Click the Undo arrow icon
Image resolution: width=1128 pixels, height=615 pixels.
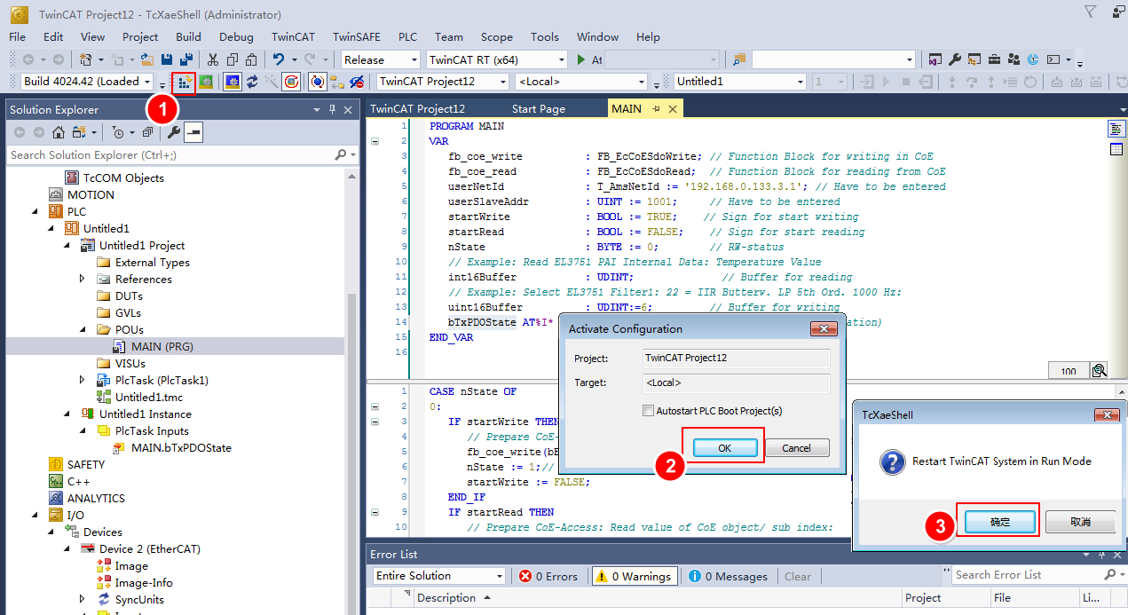click(x=279, y=59)
